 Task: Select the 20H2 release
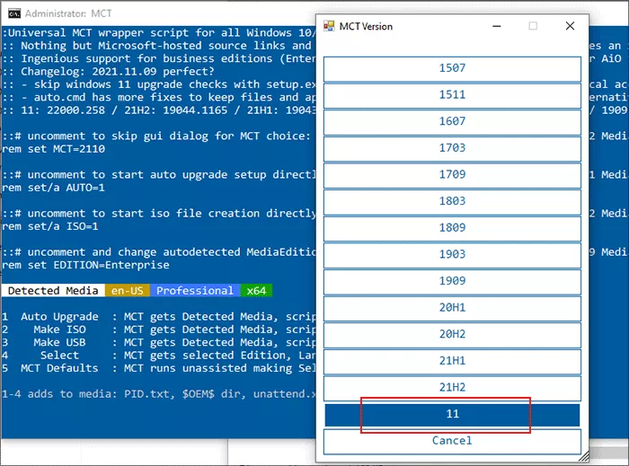pyautogui.click(x=452, y=334)
